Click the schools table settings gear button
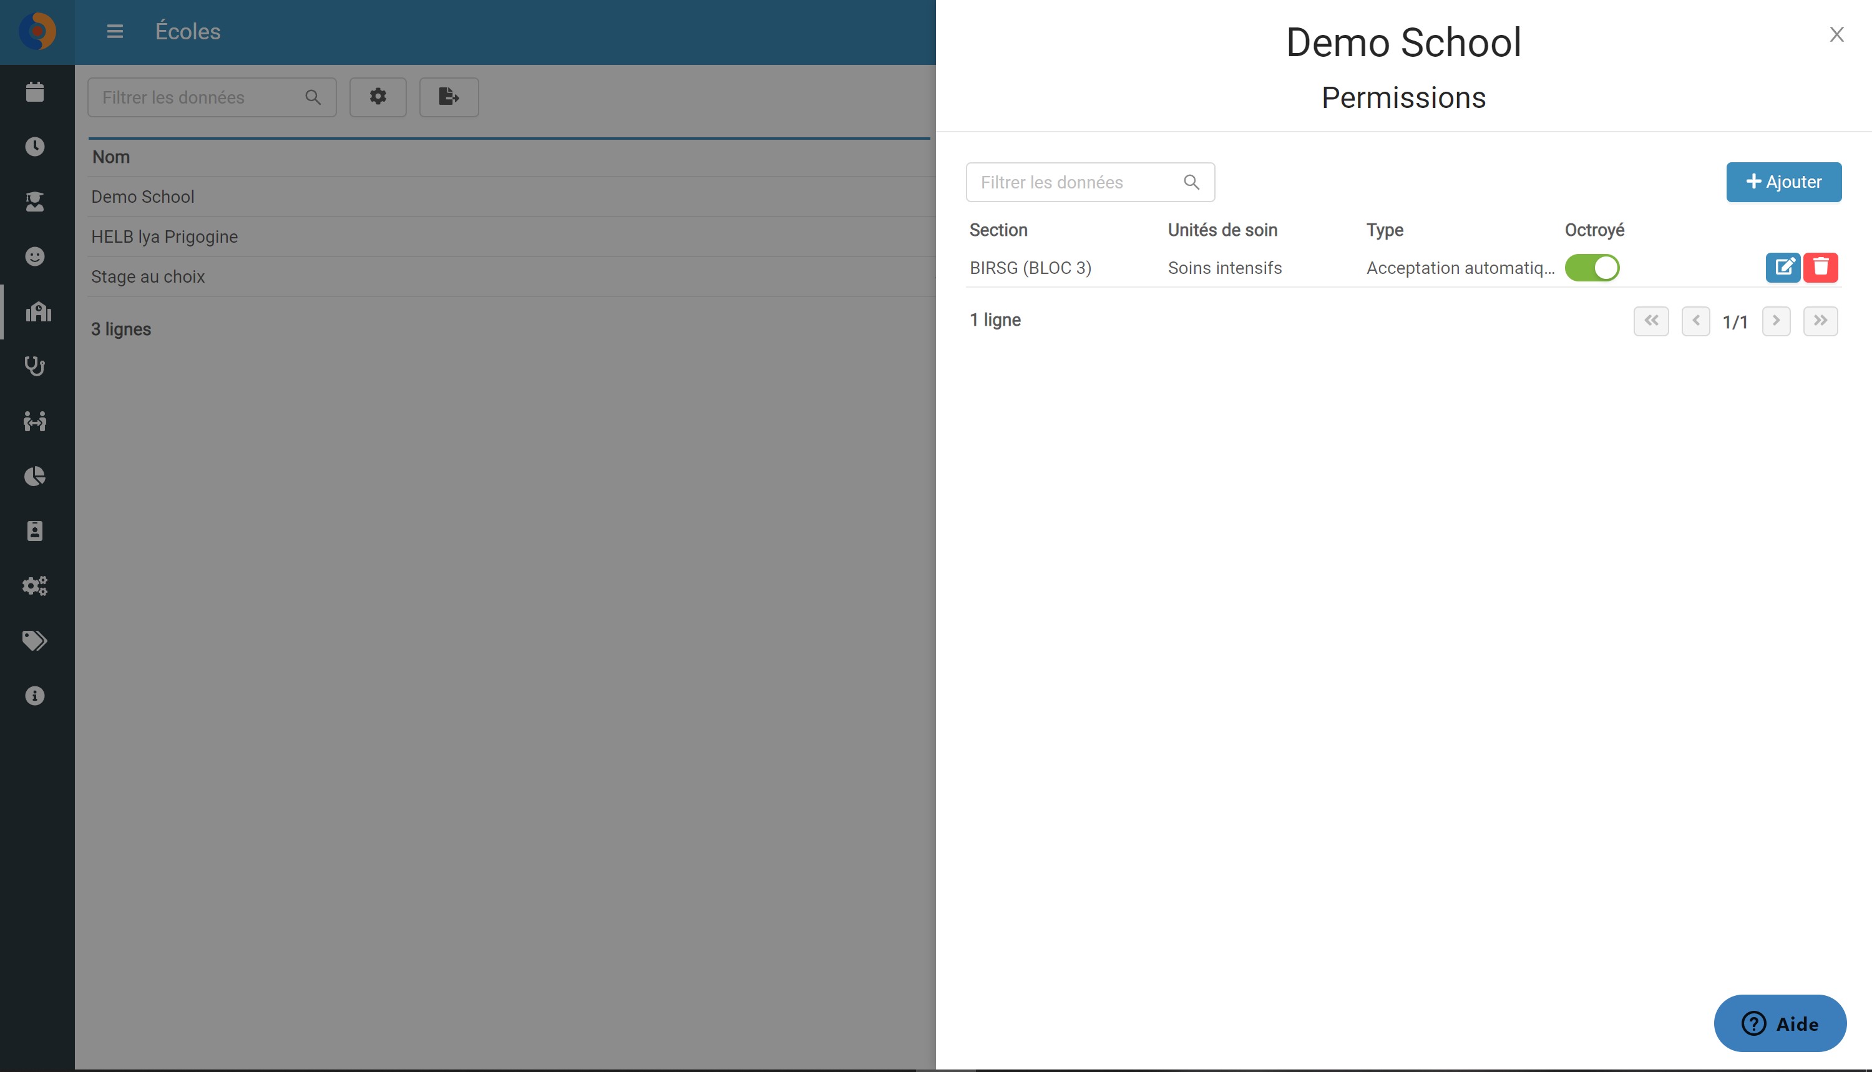The width and height of the screenshot is (1872, 1072). tap(378, 97)
